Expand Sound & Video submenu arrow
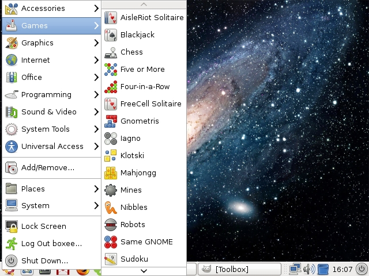This screenshot has height=276, width=369. (96, 112)
